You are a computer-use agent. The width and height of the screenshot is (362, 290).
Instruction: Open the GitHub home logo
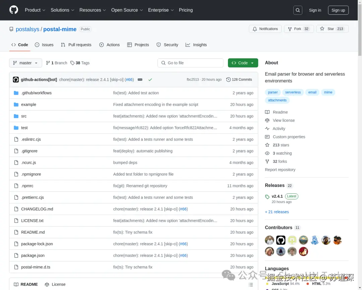coord(14,10)
